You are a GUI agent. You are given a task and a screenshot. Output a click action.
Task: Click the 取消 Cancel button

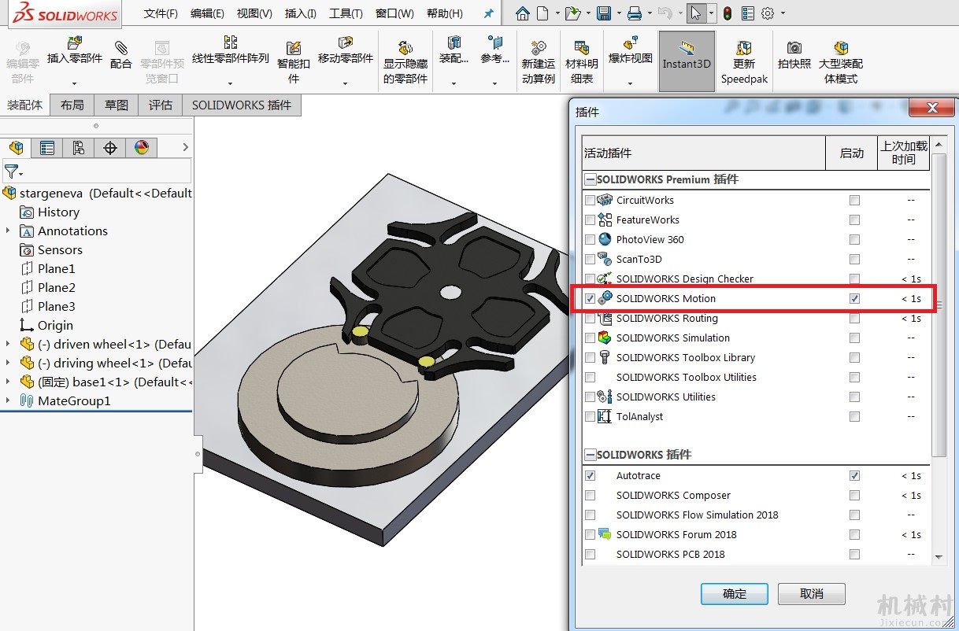point(811,593)
